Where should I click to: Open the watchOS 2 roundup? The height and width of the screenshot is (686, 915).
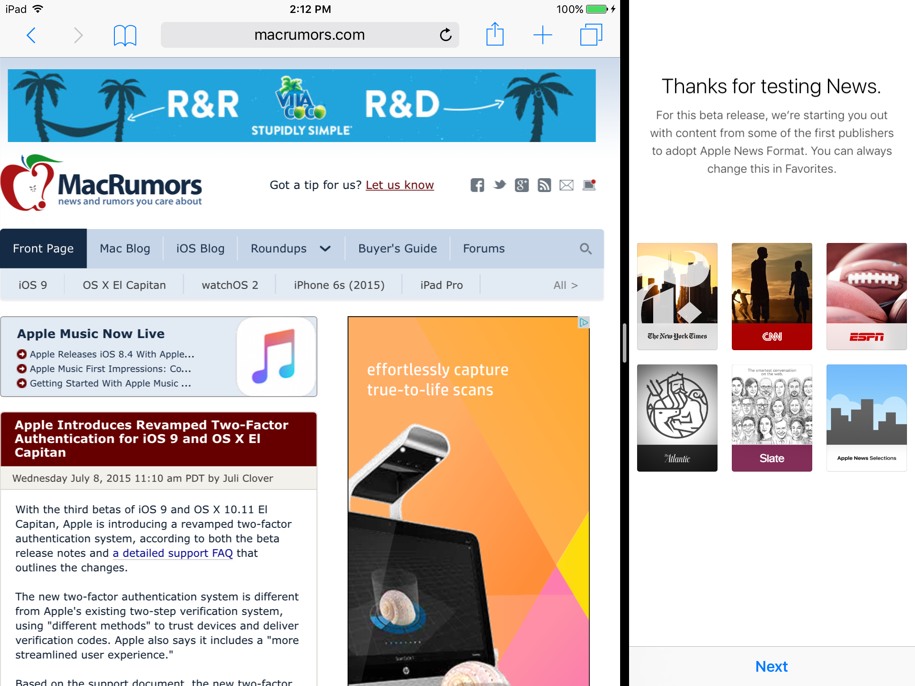pos(230,285)
